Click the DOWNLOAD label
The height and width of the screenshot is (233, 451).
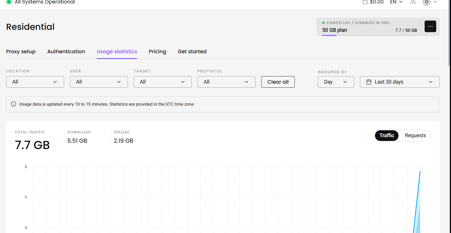tap(79, 132)
